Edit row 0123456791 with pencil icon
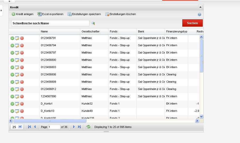240x143 pixels. tap(17, 38)
